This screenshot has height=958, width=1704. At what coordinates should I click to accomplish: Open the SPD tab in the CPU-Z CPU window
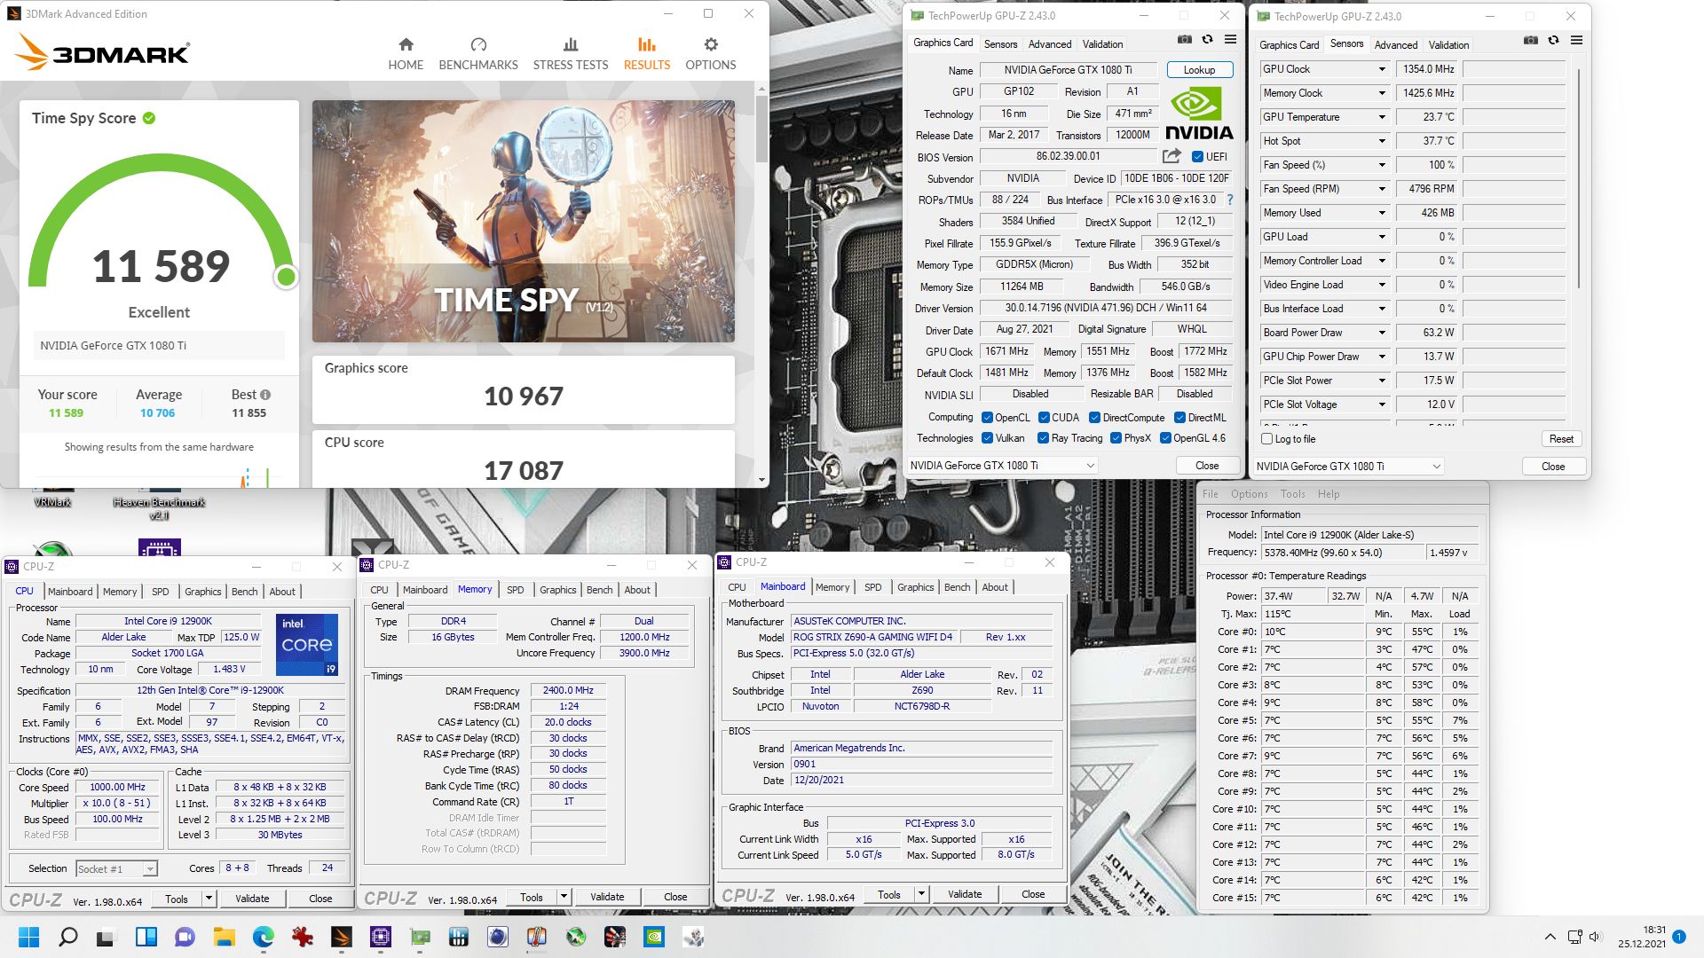(160, 592)
